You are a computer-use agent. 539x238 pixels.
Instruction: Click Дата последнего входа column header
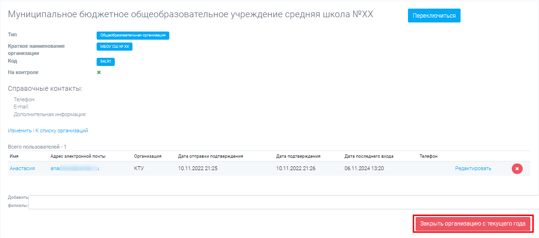pyautogui.click(x=369, y=156)
